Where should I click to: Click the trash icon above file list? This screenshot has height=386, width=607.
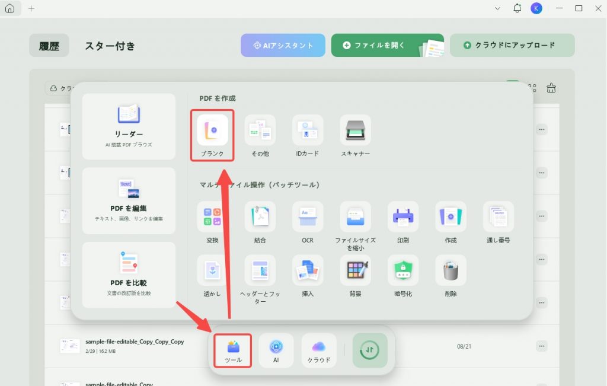551,88
